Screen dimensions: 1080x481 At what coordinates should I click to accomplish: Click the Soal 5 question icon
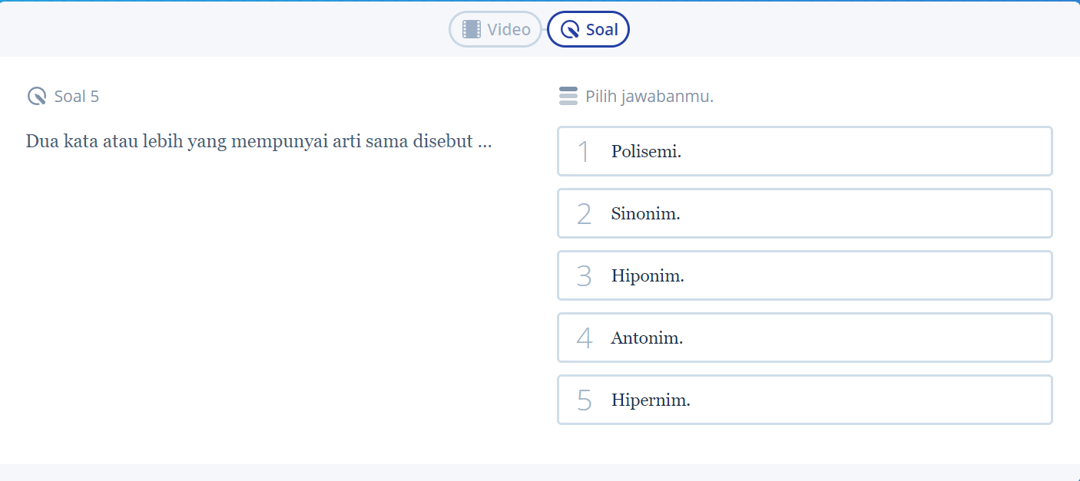36,96
